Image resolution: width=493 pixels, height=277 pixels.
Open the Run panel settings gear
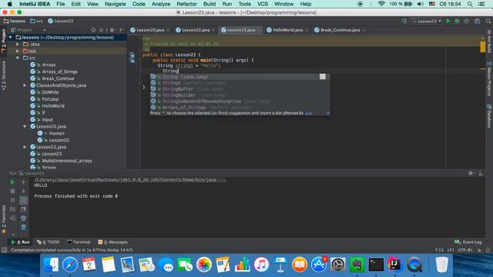[x=471, y=173]
